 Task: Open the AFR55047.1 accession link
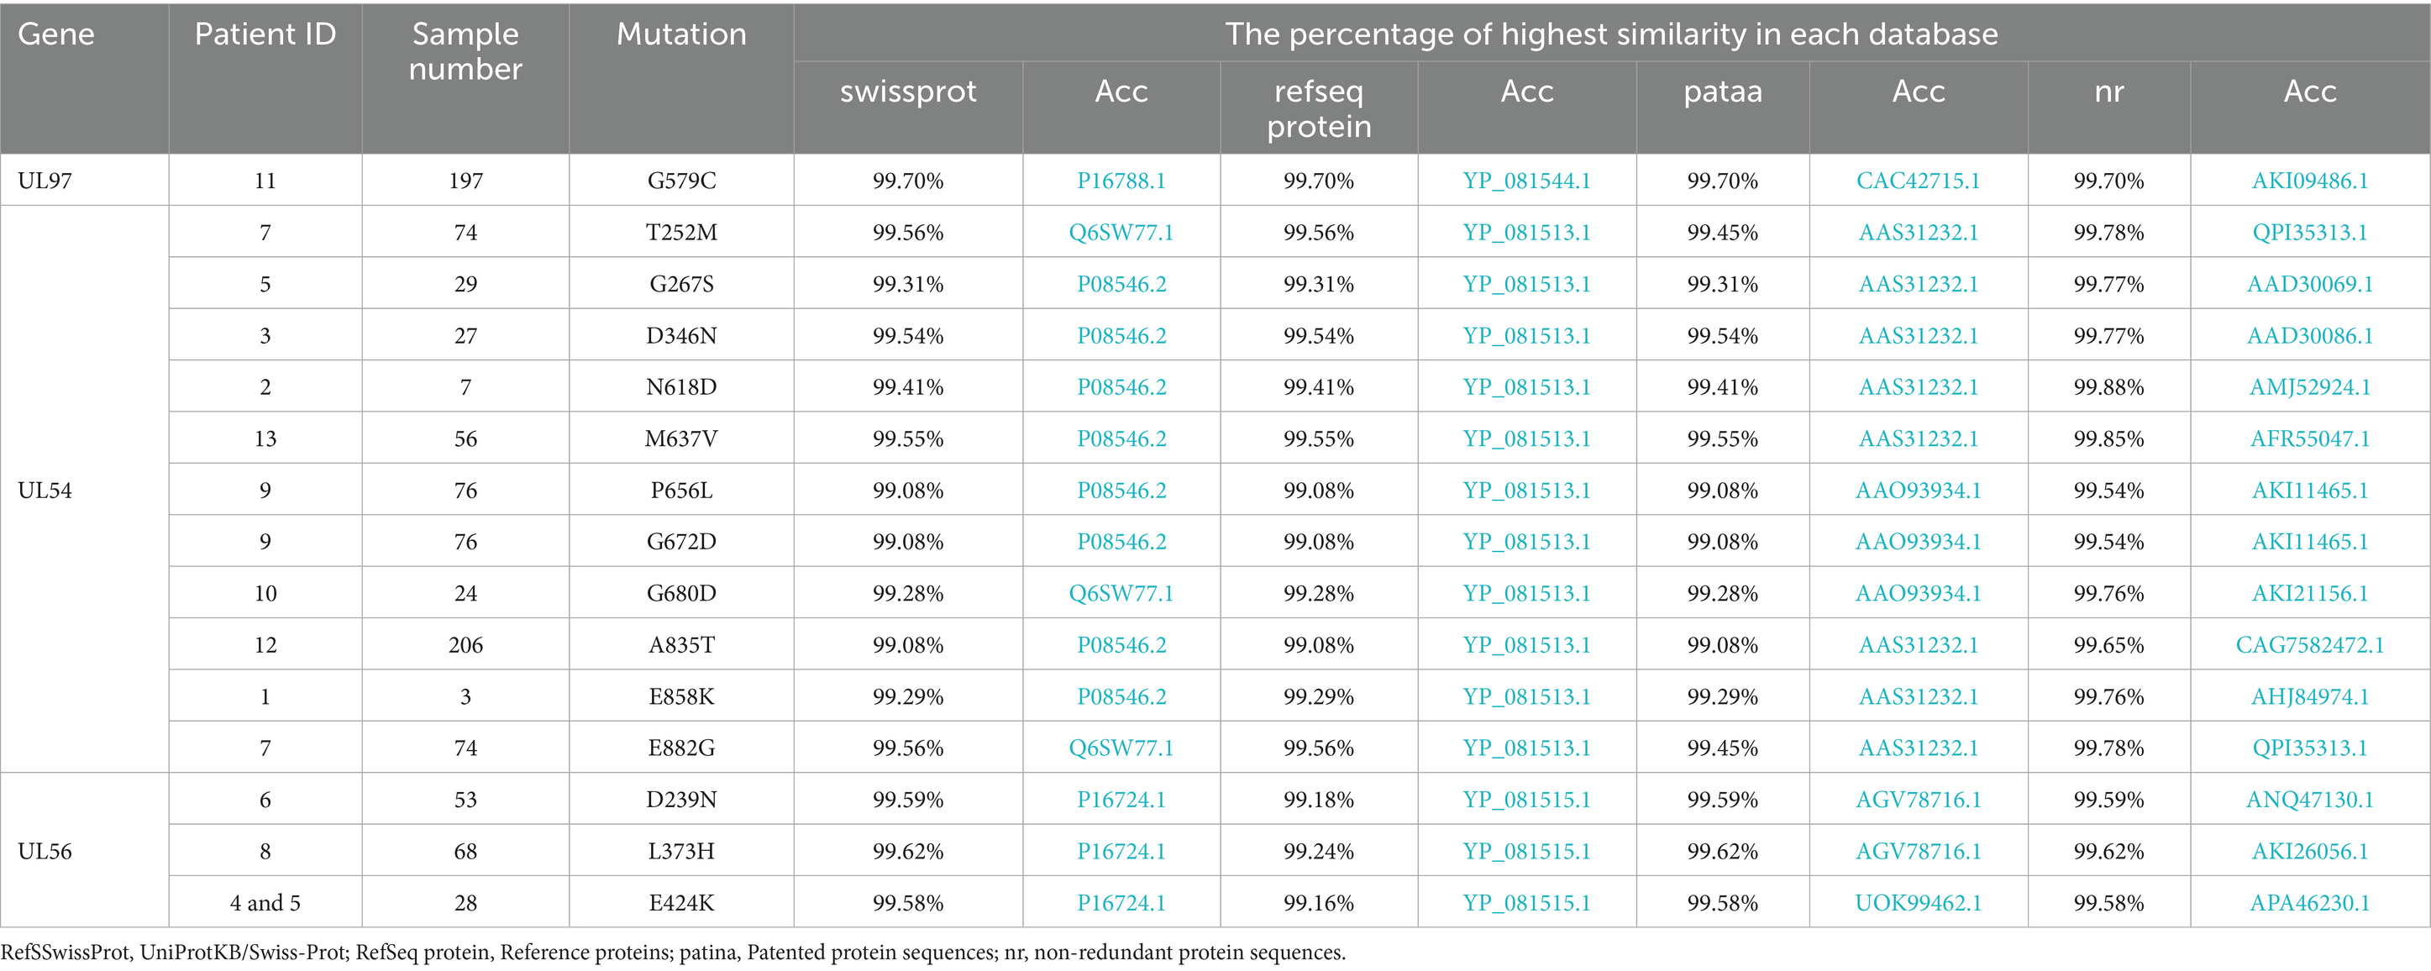click(x=2309, y=438)
